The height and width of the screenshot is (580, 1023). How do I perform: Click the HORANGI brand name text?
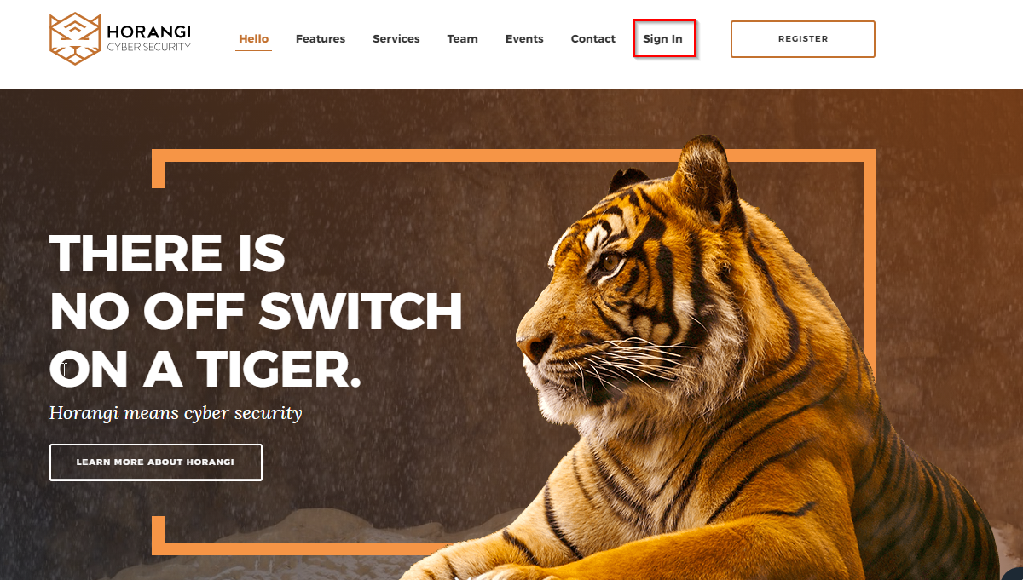(x=149, y=32)
